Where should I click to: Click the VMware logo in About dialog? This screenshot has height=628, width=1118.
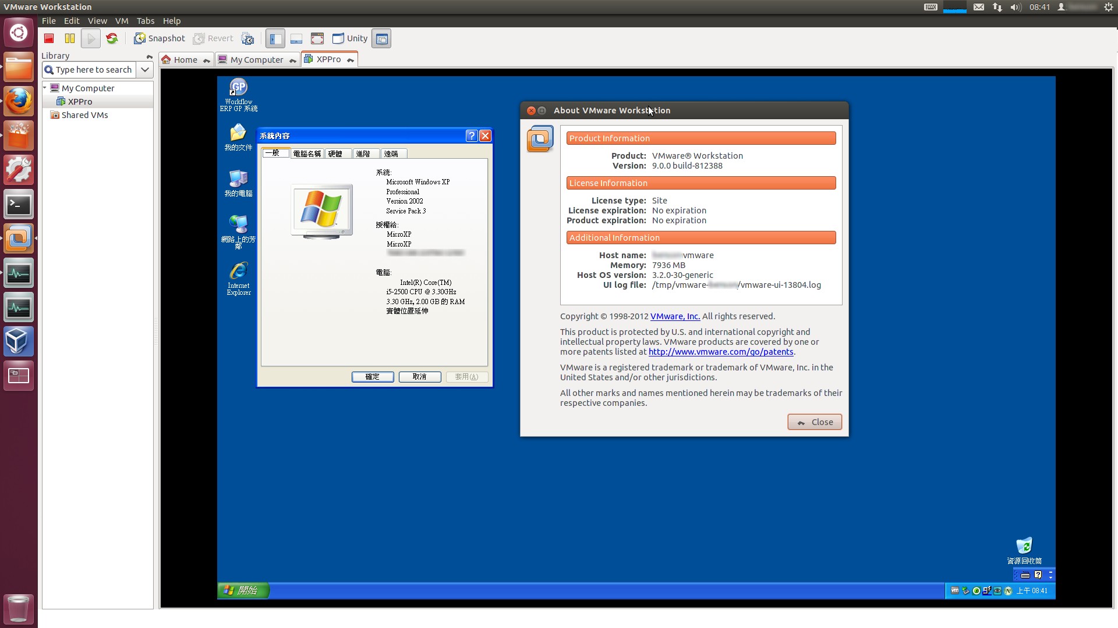[540, 139]
